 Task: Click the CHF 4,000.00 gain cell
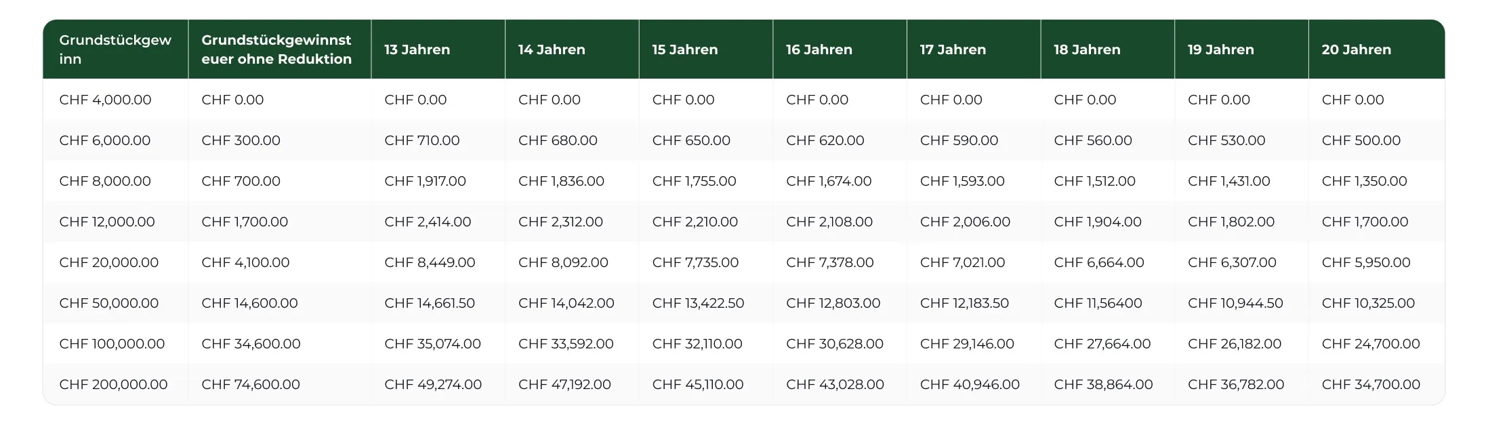(115, 100)
